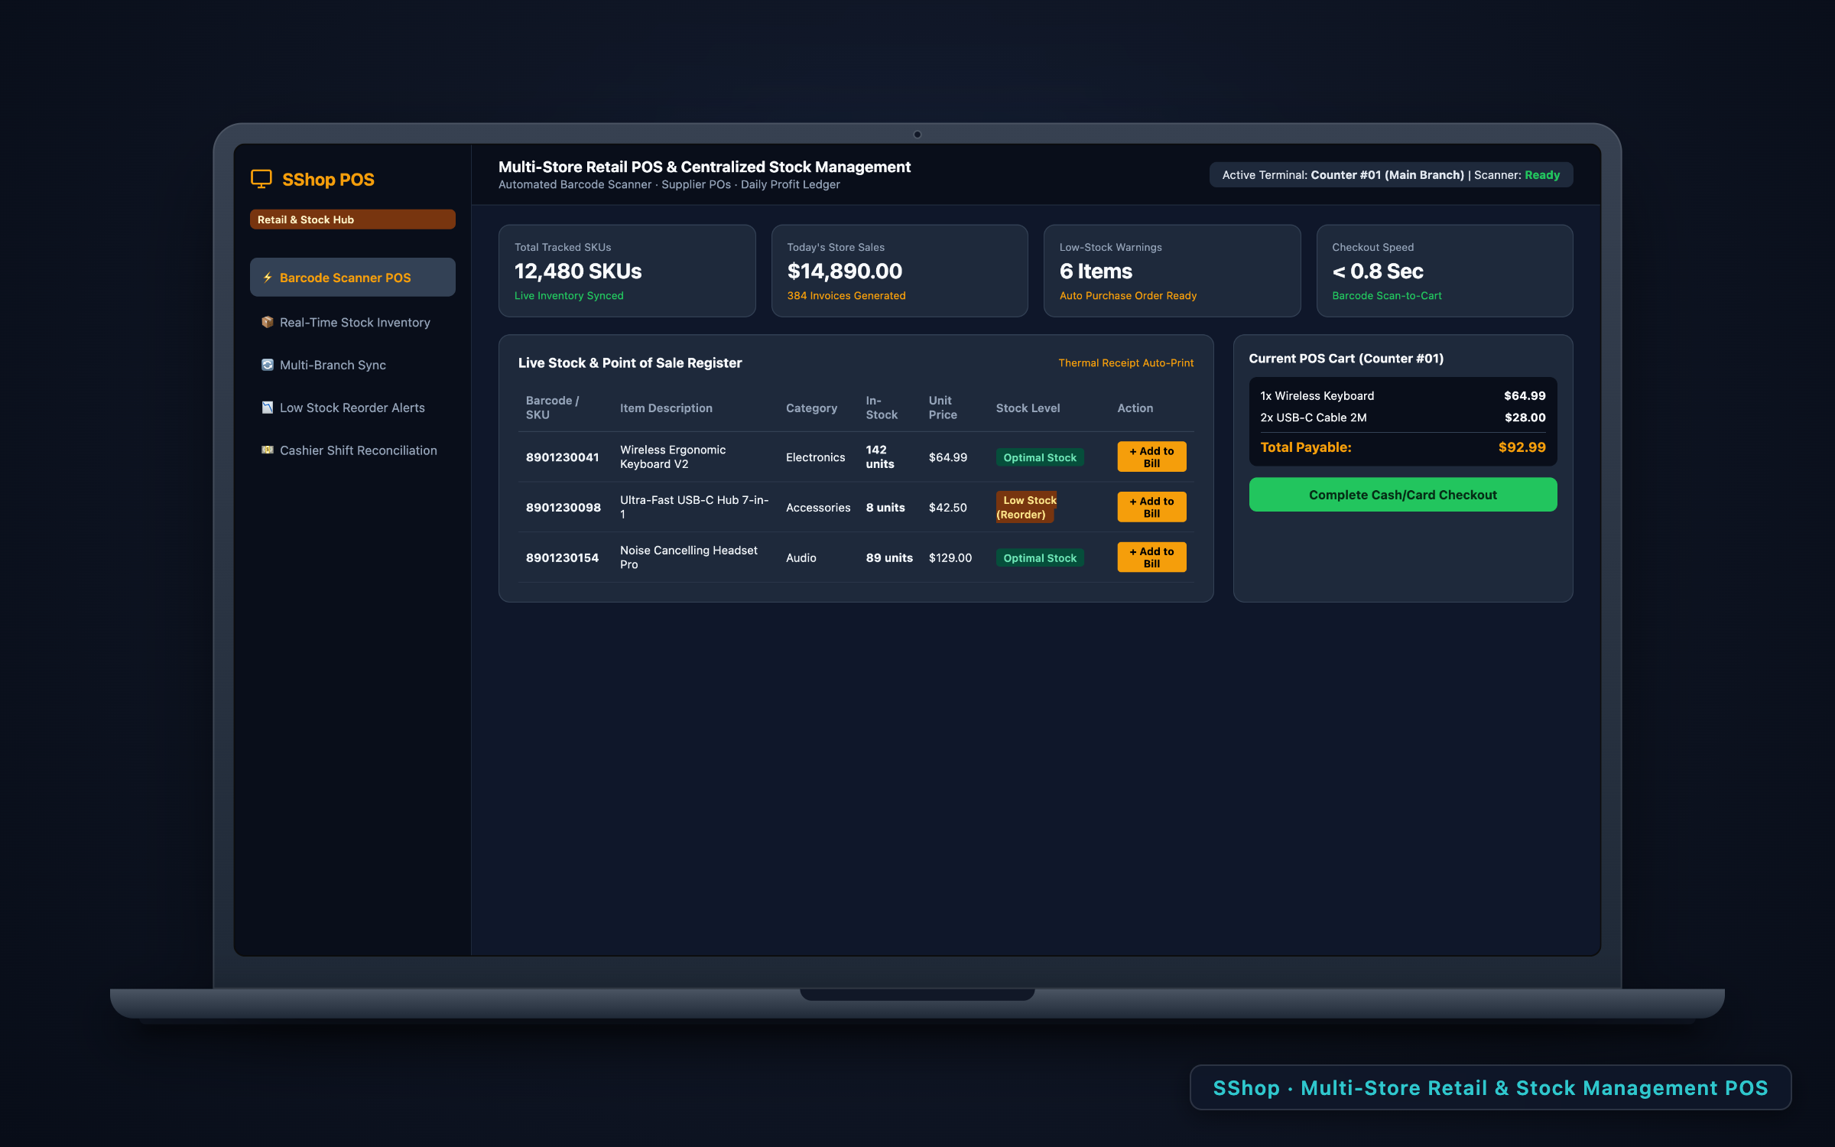
Task: Click the SShop Multi-Store Retail caption badge
Action: (x=1490, y=1087)
